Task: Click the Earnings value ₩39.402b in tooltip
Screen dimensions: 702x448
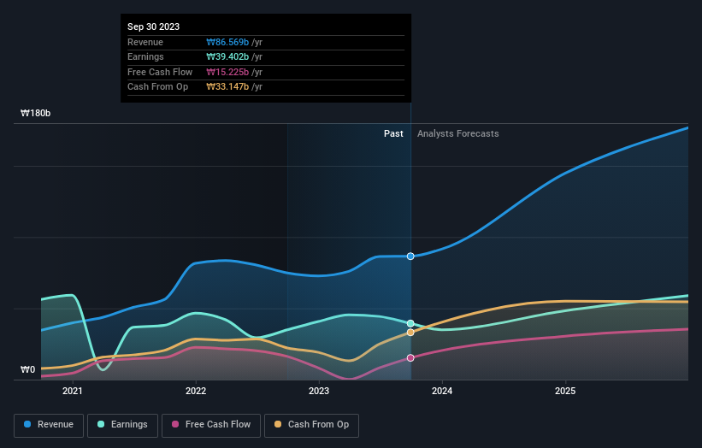Action: click(227, 56)
